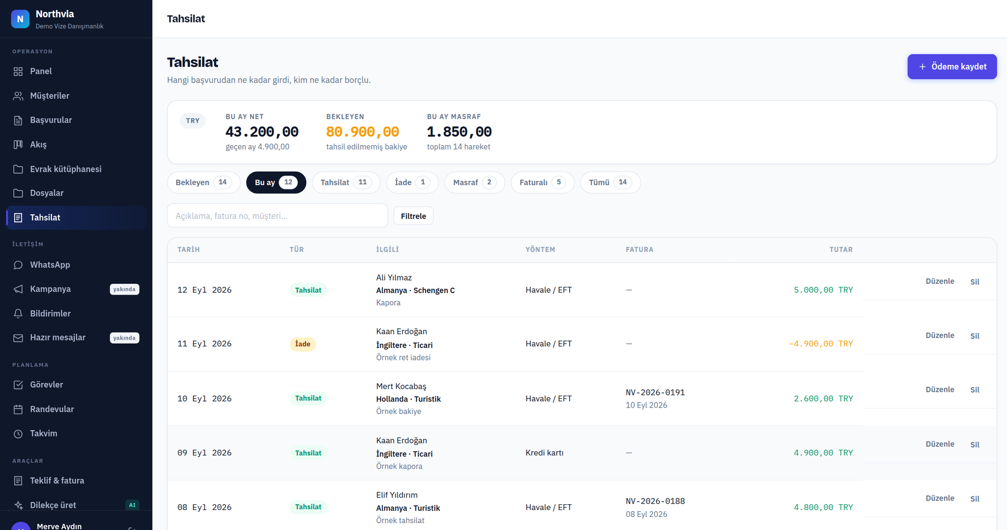Click the Filtrele button
1007x530 pixels.
point(413,216)
